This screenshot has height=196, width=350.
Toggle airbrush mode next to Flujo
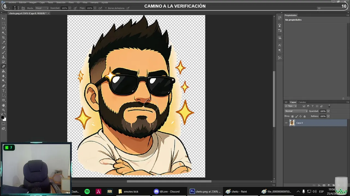tap(100, 8)
